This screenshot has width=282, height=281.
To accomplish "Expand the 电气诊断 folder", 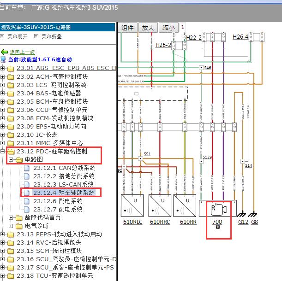I will [11, 226].
